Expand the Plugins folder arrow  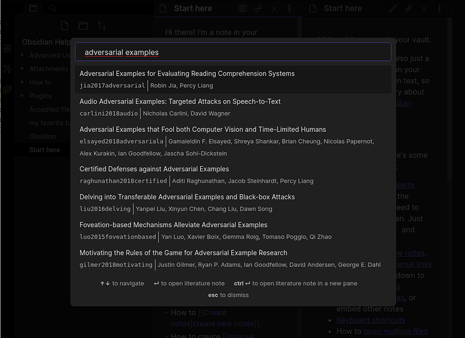click(22, 96)
